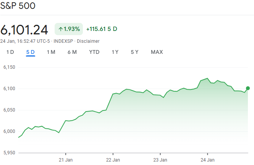Click the 23 Jan date axis label
This screenshot has height=165, width=254.
coord(160,160)
